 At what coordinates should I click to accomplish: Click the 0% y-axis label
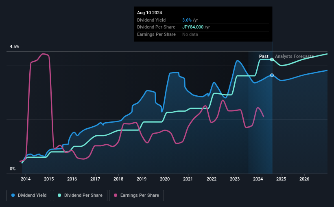(x=13, y=169)
